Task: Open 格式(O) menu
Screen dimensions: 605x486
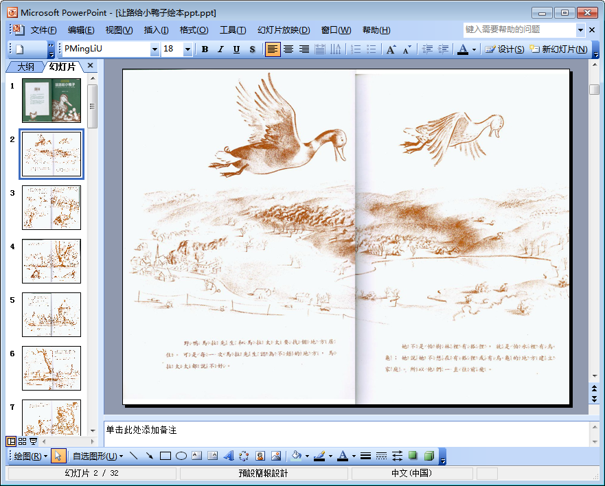Action: pyautogui.click(x=194, y=30)
